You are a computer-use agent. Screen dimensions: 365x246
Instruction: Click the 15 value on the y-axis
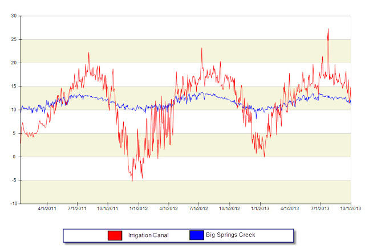pyautogui.click(x=14, y=86)
